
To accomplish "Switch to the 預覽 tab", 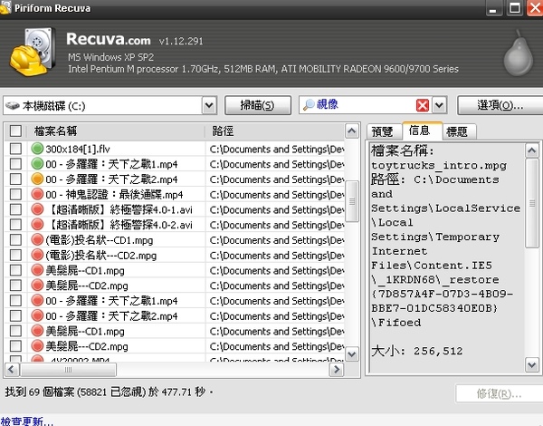I will [382, 131].
